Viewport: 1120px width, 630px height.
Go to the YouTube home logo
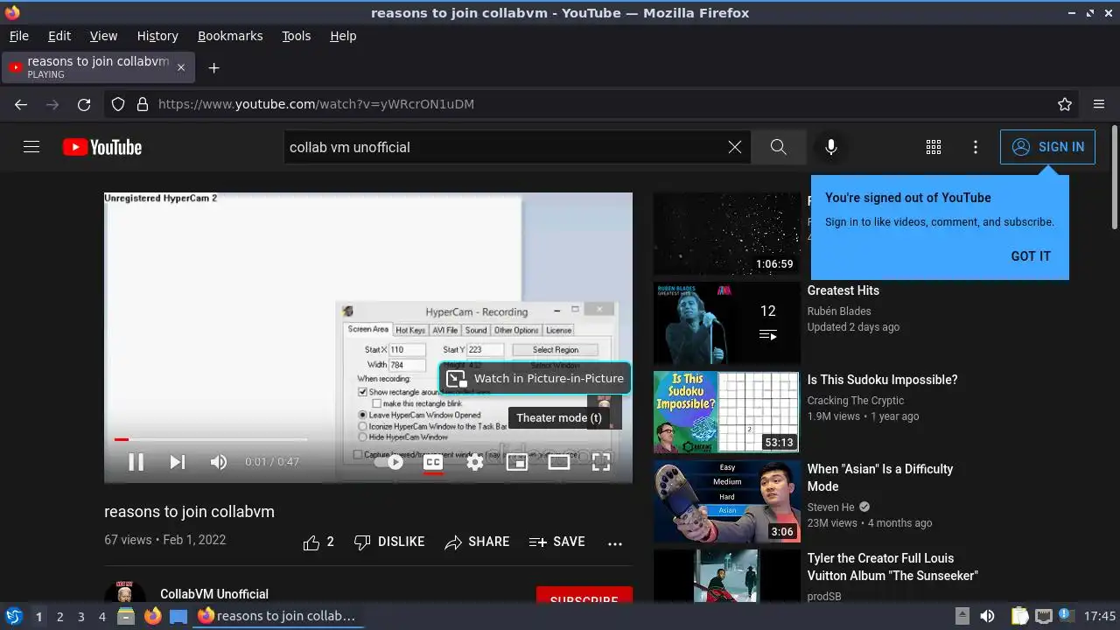click(102, 147)
